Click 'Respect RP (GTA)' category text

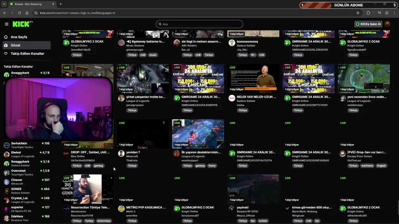[x=248, y=212]
